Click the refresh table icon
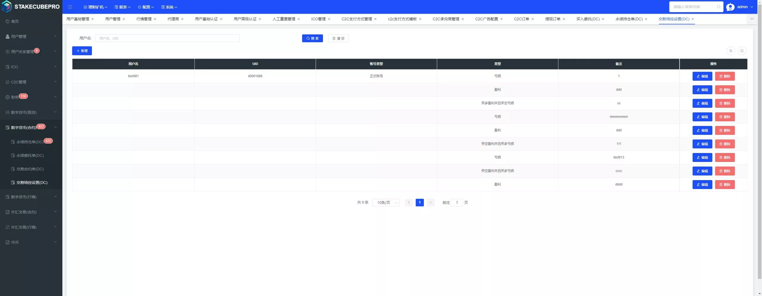 (x=731, y=51)
